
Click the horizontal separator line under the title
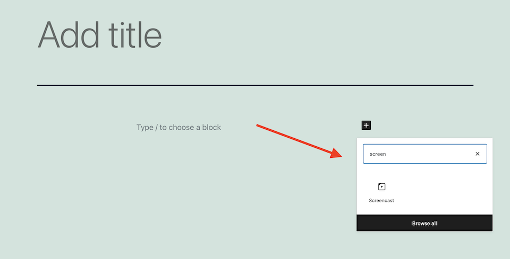point(255,85)
